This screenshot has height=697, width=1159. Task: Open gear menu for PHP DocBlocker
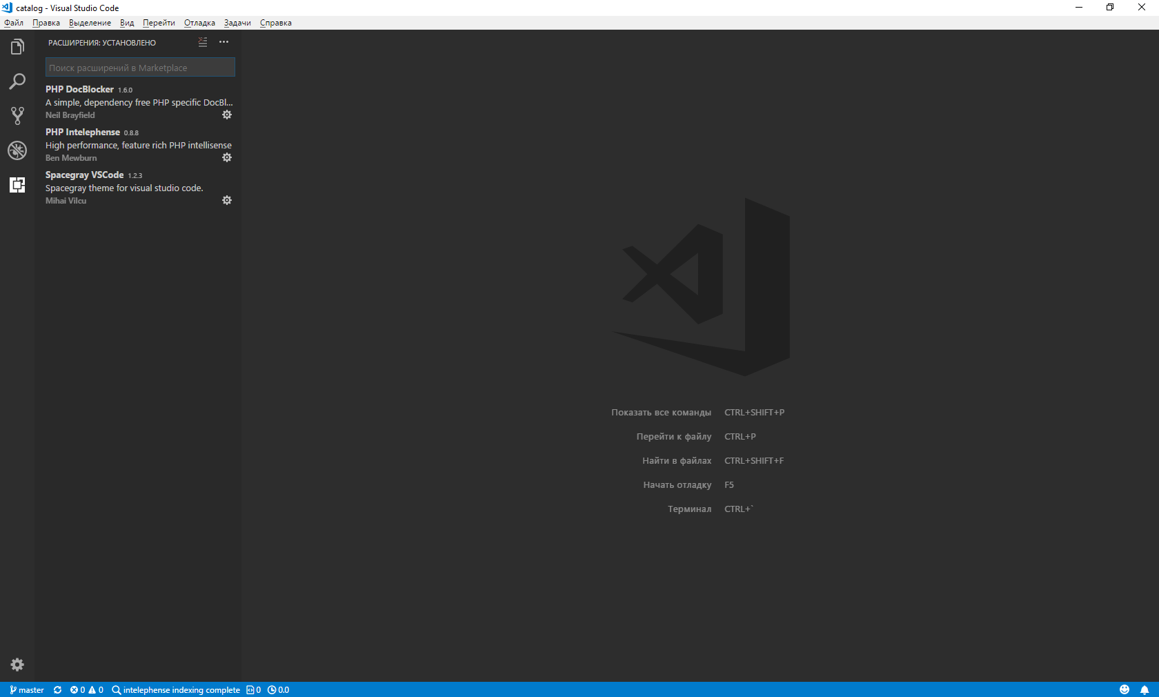227,115
